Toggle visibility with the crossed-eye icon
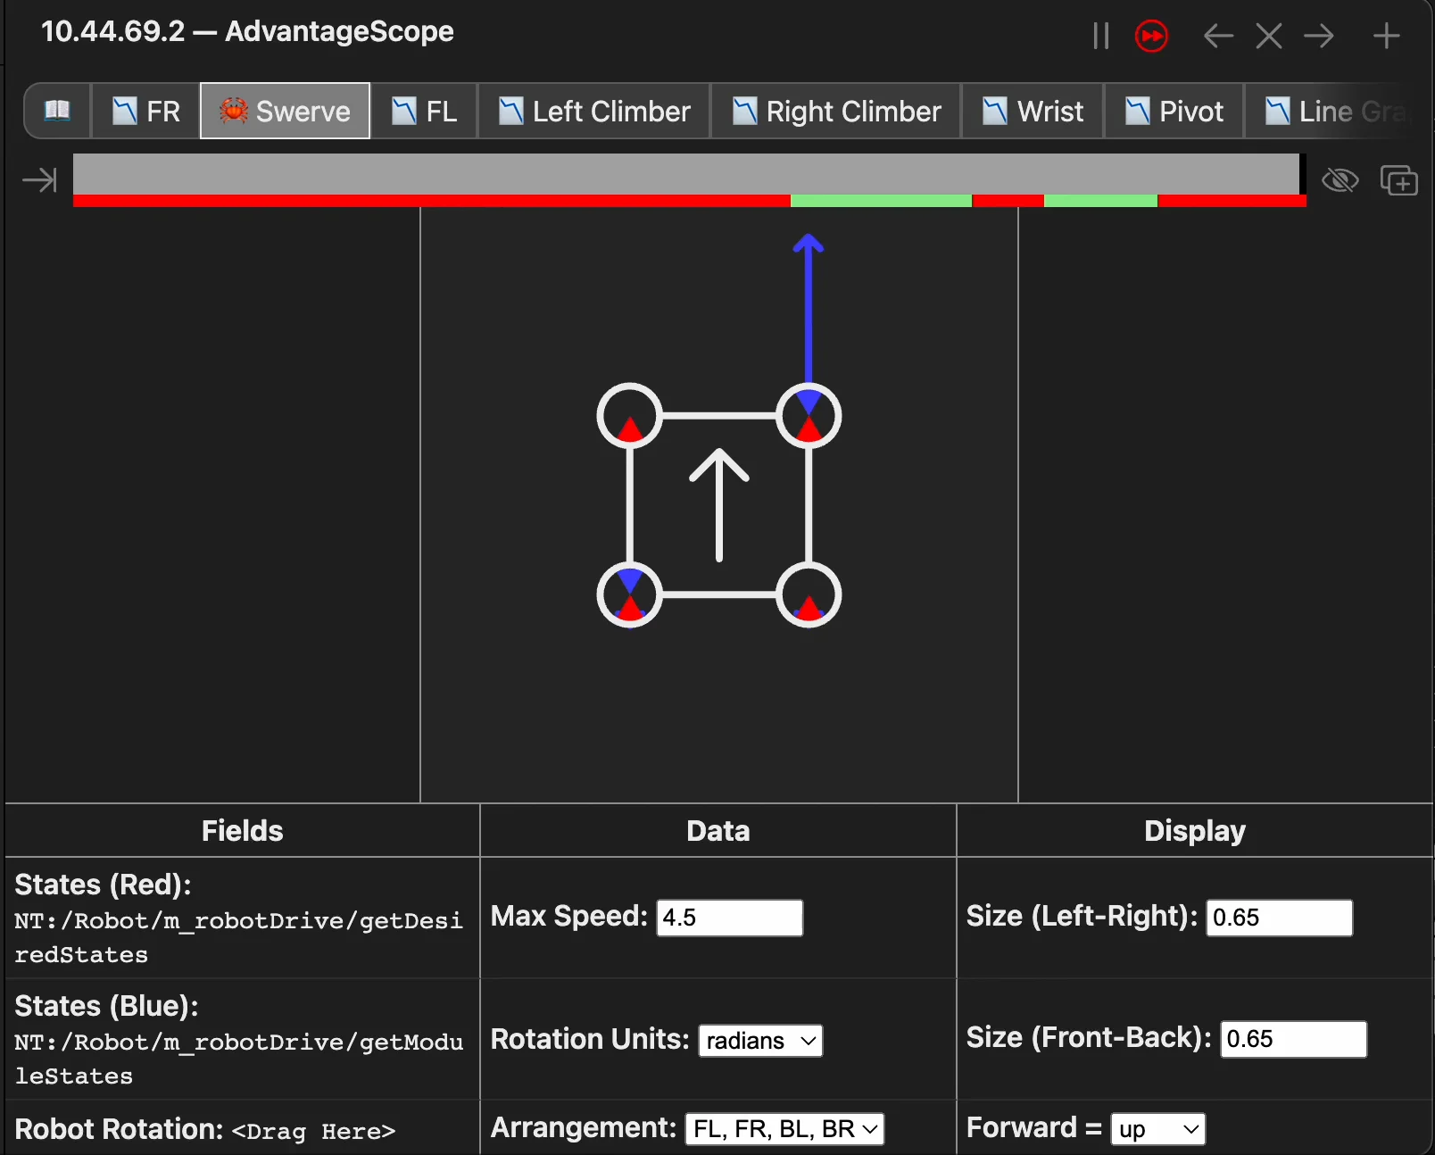The image size is (1435, 1155). pos(1339,180)
